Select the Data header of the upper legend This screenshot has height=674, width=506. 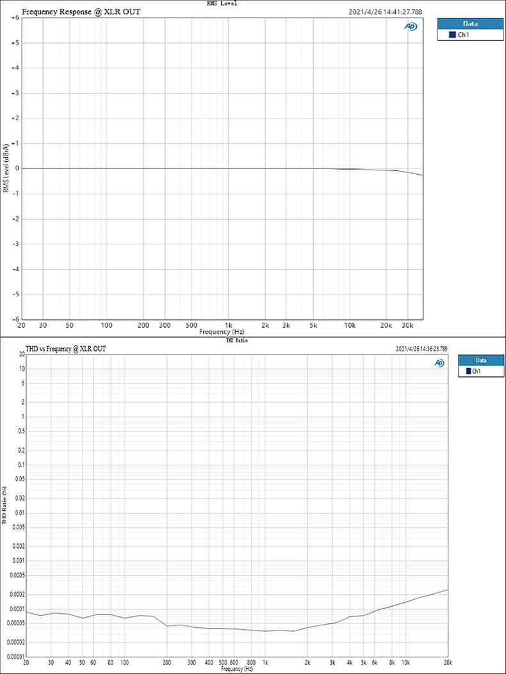pyautogui.click(x=470, y=24)
